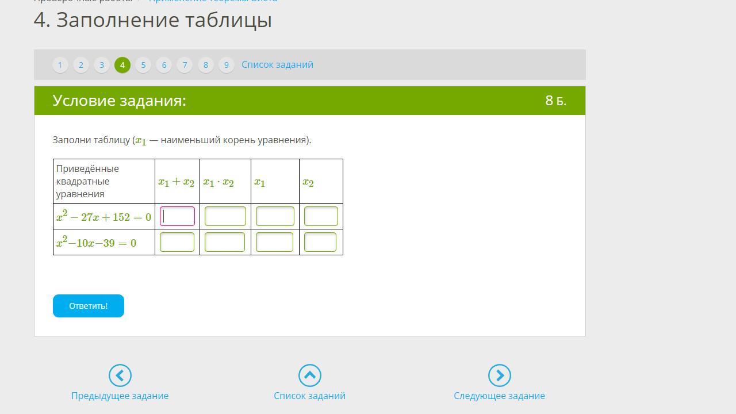Click the "Следующее задание" text link
This screenshot has height=414, width=736.
(499, 396)
